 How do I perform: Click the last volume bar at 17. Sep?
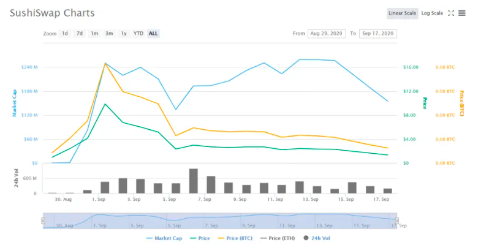[388, 190]
